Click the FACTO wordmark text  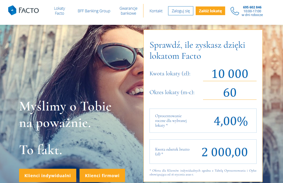click(x=29, y=10)
